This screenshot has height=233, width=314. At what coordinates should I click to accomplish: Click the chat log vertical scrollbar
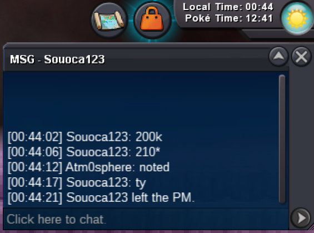[282, 139]
